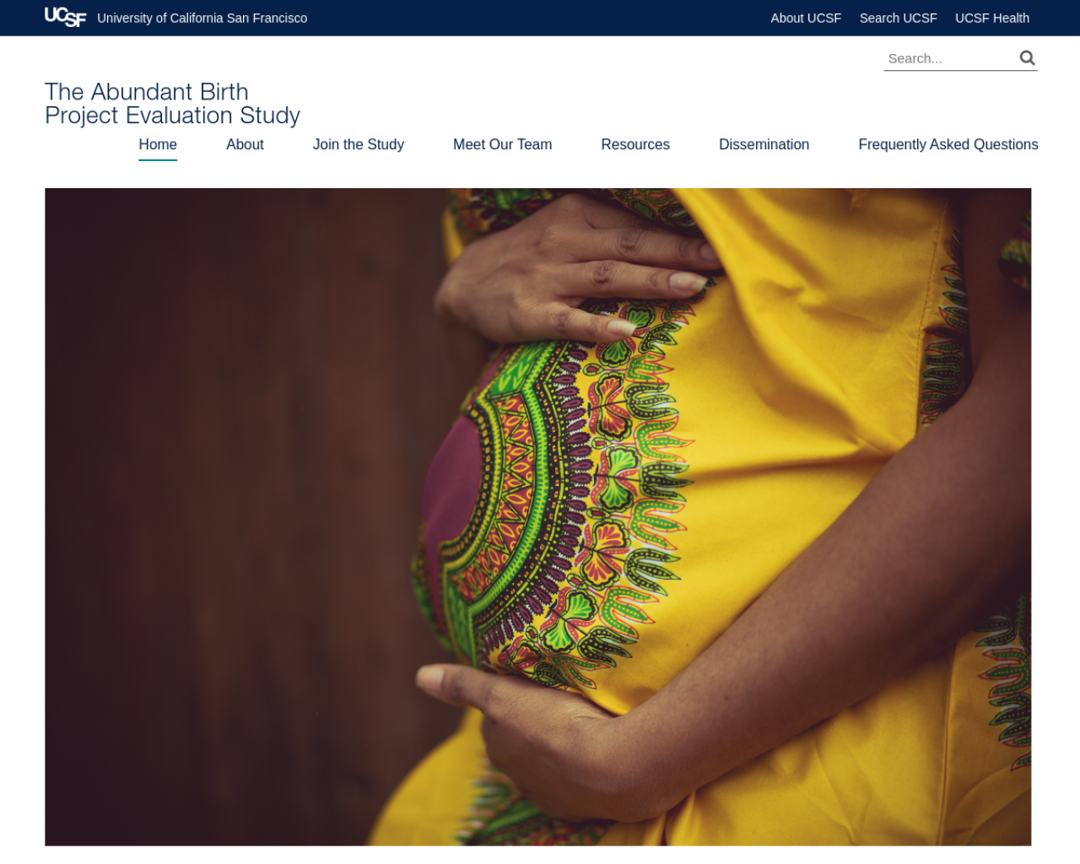The image size is (1080, 864).
Task: Focus the Search... text field
Action: point(950,58)
